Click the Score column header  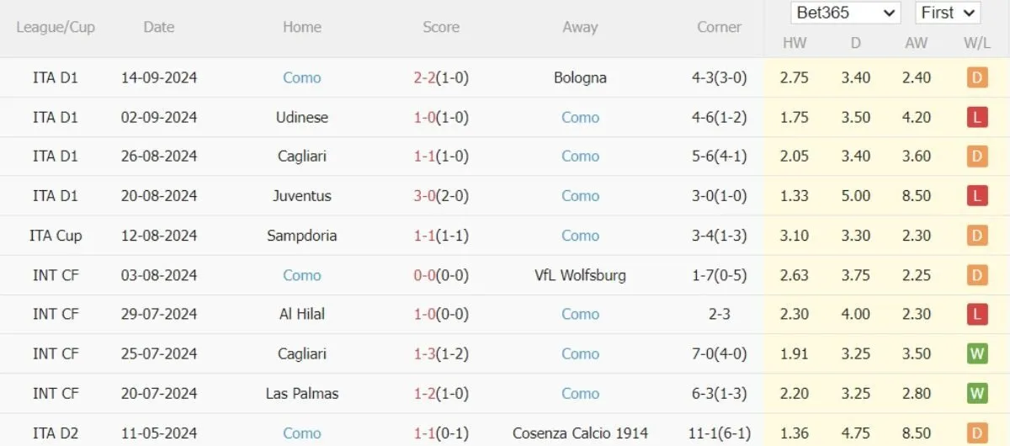coord(441,27)
